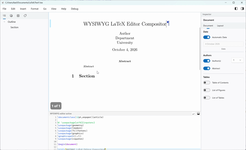
Task: Open the View menu
Action: [54, 9]
